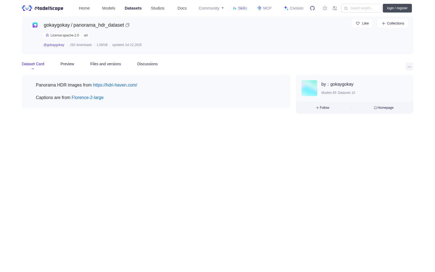Add dataset to Collections
This screenshot has width=435, height=272.
tap(393, 23)
